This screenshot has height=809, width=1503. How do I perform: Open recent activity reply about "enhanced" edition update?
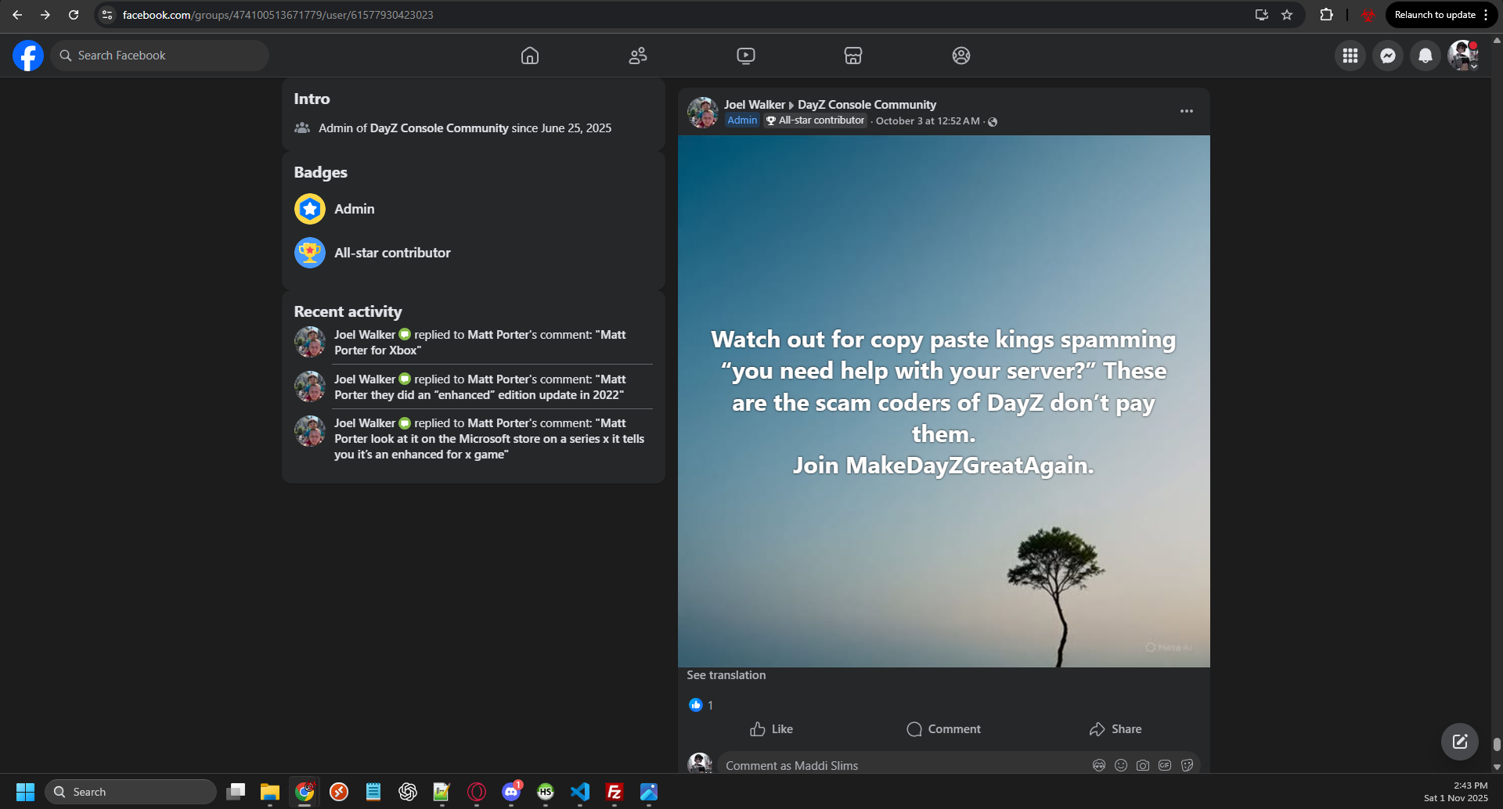[x=480, y=387]
